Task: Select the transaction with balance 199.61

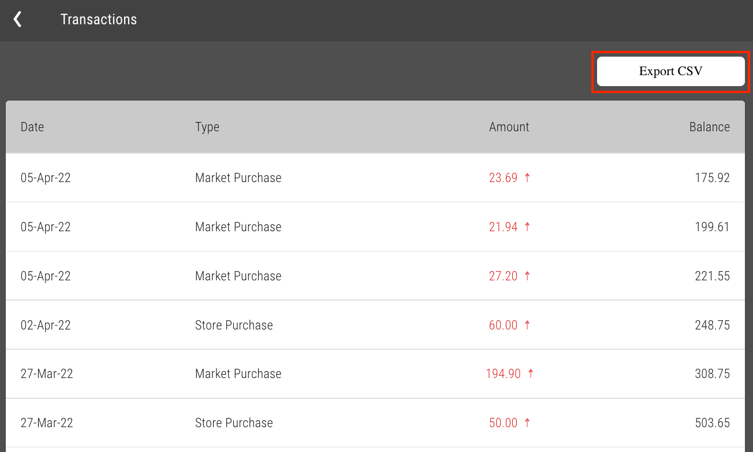Action: click(375, 227)
